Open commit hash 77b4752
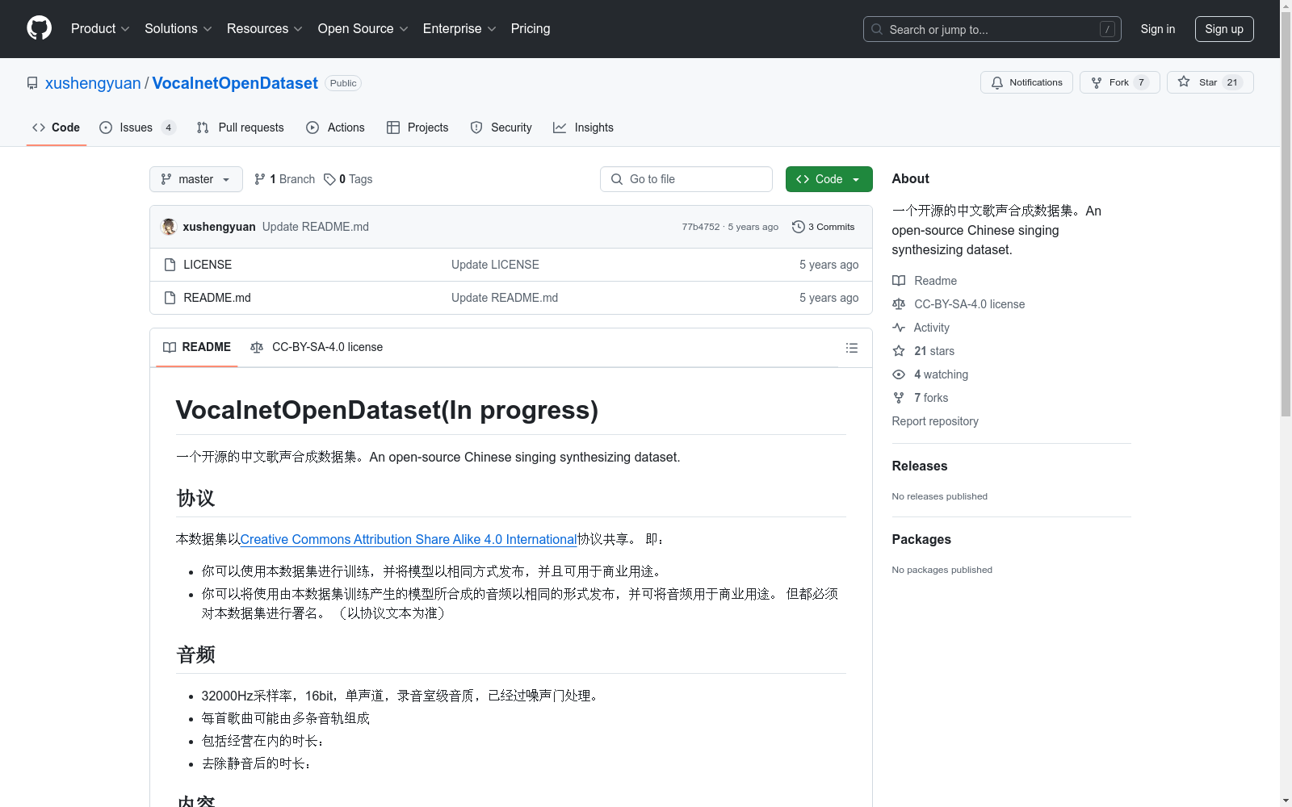 pyautogui.click(x=701, y=227)
